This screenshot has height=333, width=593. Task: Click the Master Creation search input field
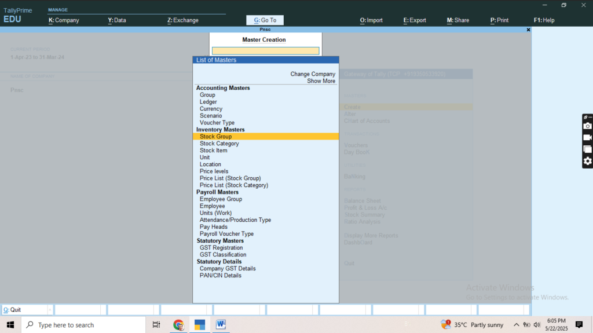(x=265, y=51)
